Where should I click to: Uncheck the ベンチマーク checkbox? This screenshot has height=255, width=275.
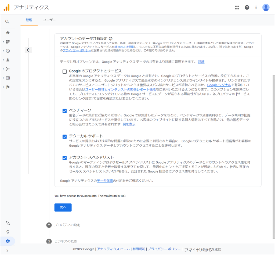[64, 111]
